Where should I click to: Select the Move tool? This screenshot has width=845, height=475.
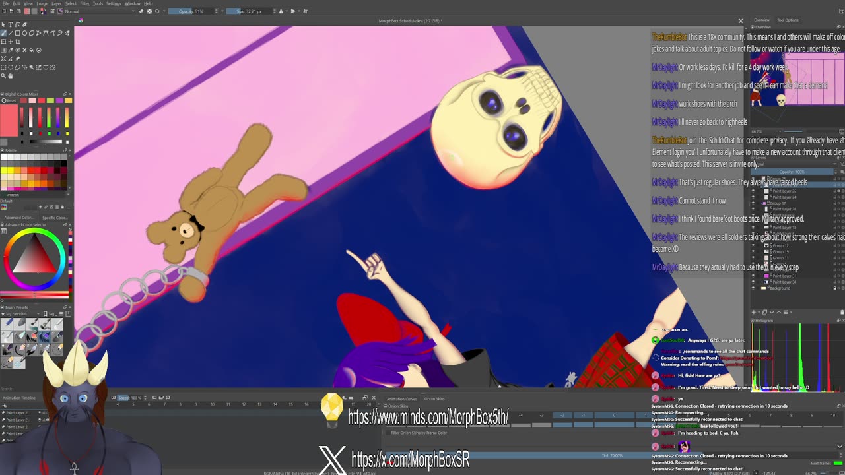[11, 42]
